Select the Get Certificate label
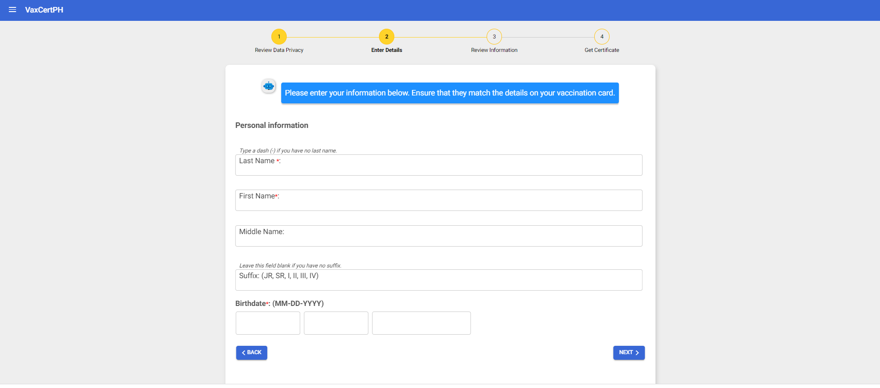880x388 pixels. (602, 50)
